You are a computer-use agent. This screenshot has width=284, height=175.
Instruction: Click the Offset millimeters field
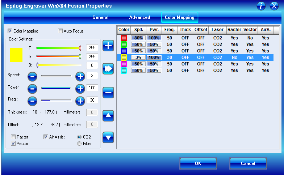click(92, 124)
